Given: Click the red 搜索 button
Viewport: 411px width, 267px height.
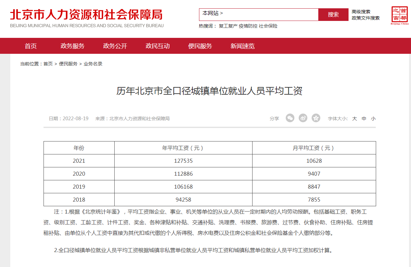Looking at the screenshot, I should [333, 15].
